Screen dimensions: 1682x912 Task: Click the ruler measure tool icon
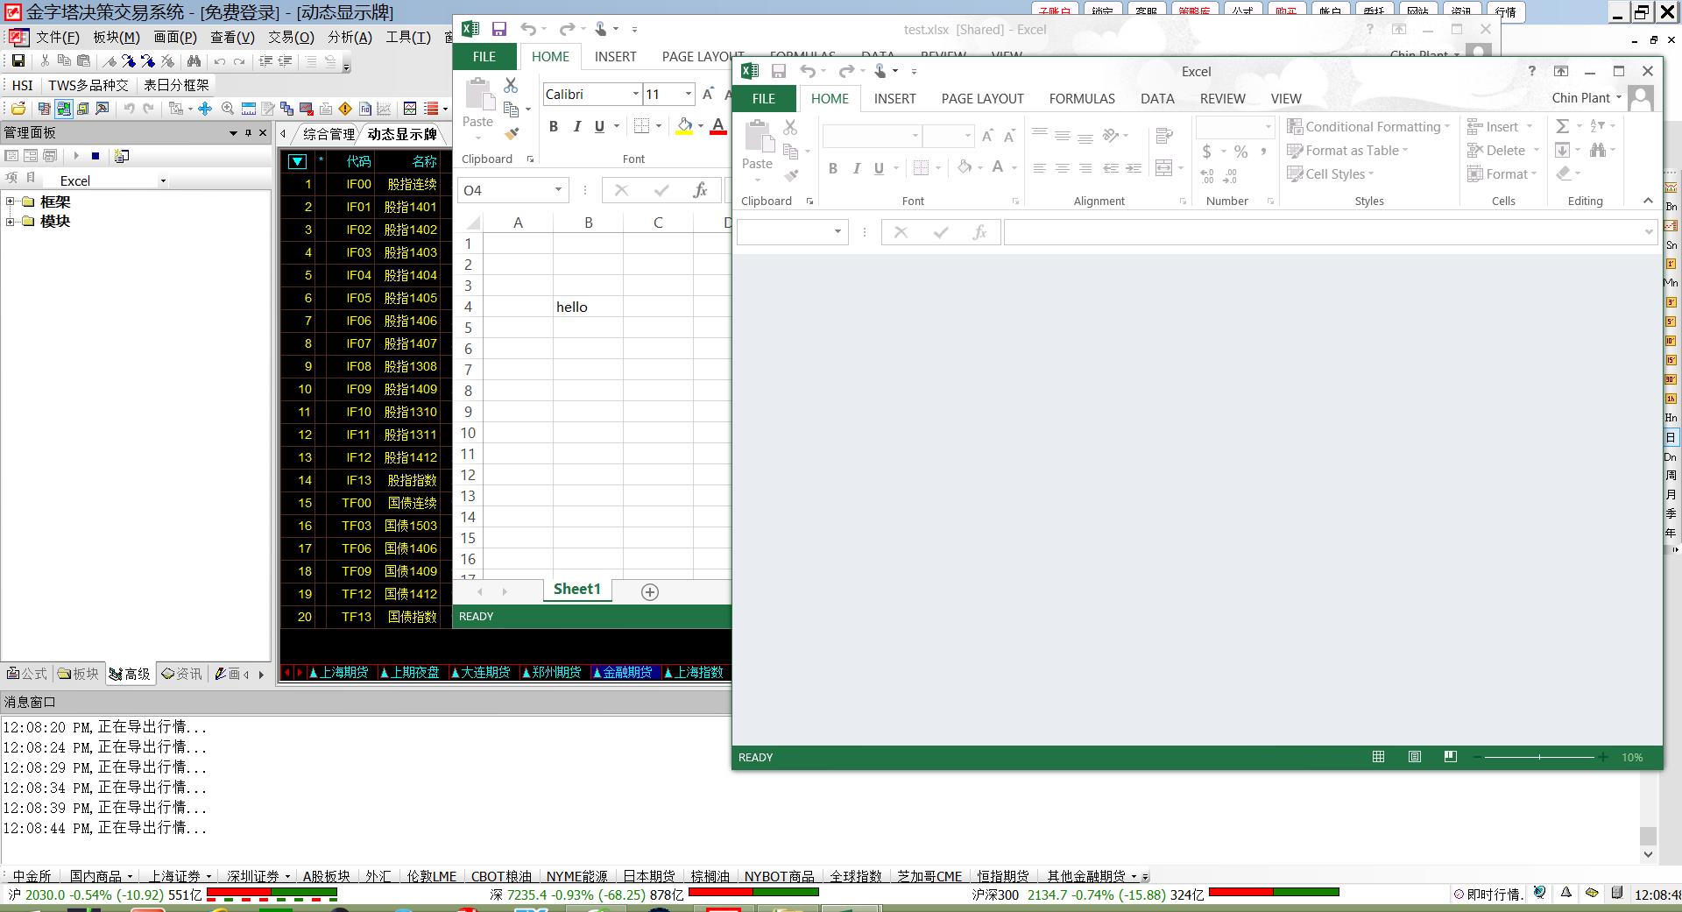pyautogui.click(x=249, y=109)
